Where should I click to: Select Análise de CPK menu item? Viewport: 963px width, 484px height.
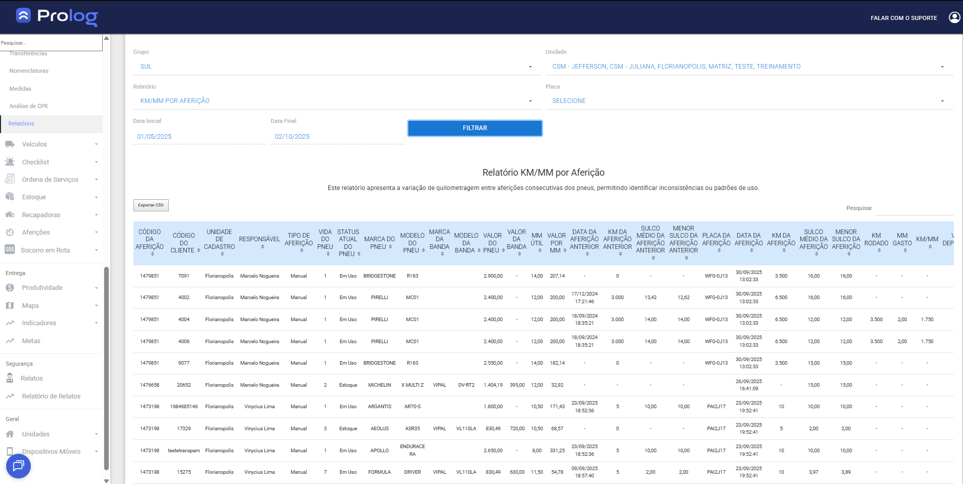pyautogui.click(x=29, y=106)
